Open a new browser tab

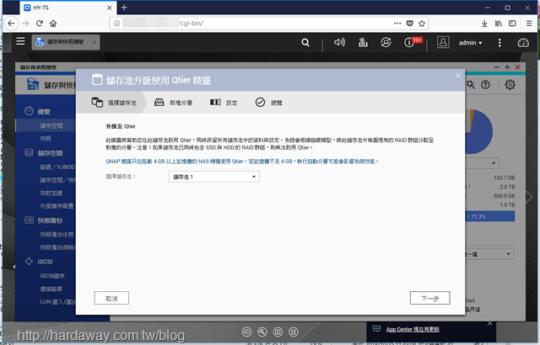(124, 8)
